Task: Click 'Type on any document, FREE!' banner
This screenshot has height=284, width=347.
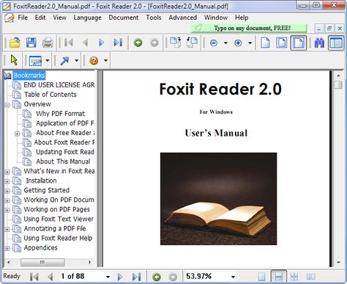Action: pos(249,28)
